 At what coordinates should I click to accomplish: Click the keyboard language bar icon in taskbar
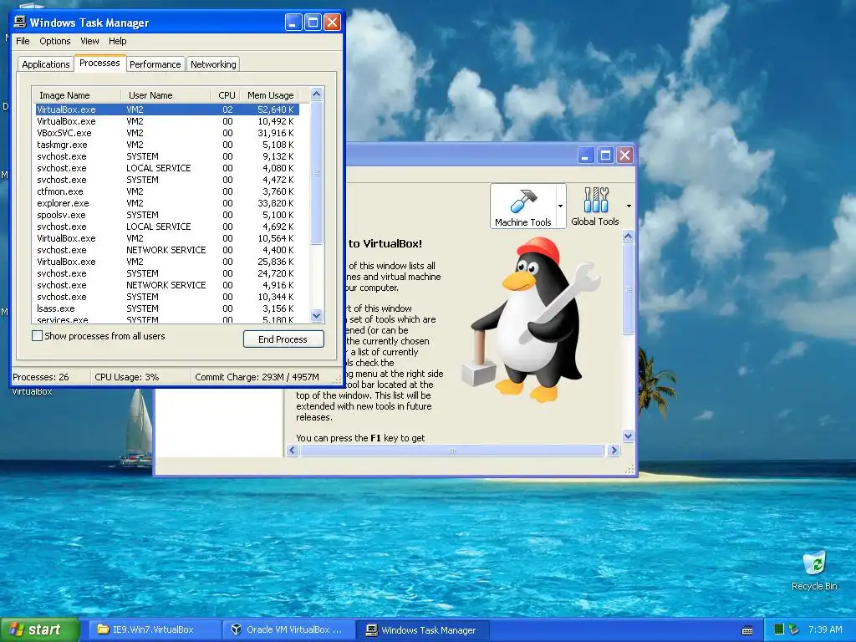tap(747, 630)
